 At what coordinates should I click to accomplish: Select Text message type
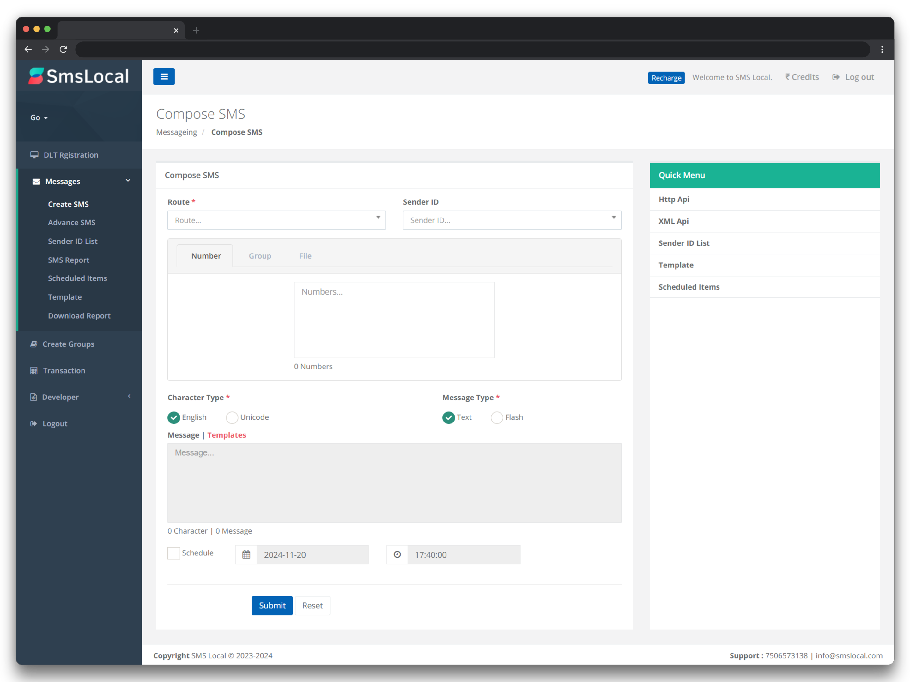point(448,417)
